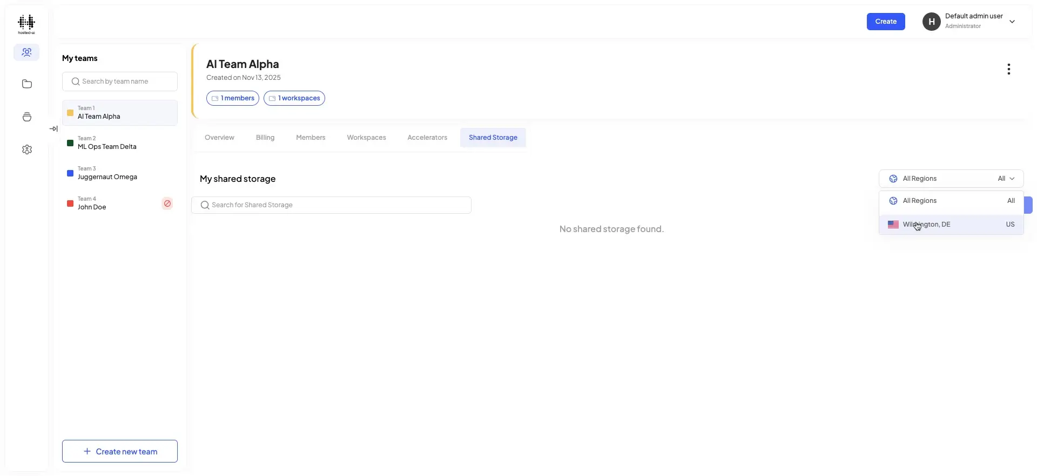
Task: Click the 1 workspaces badge
Action: (x=294, y=98)
